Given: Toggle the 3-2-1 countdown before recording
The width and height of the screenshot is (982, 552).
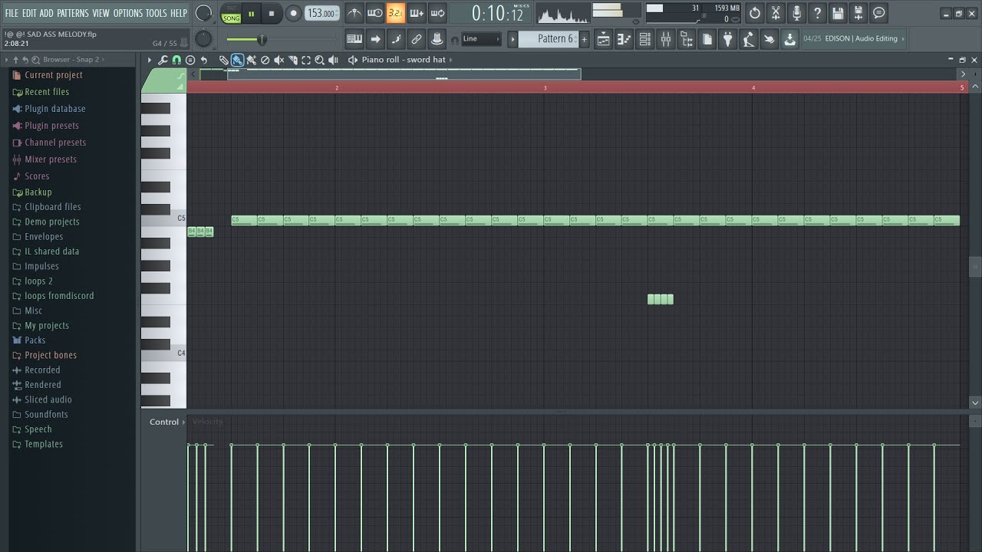Looking at the screenshot, I should coord(395,13).
